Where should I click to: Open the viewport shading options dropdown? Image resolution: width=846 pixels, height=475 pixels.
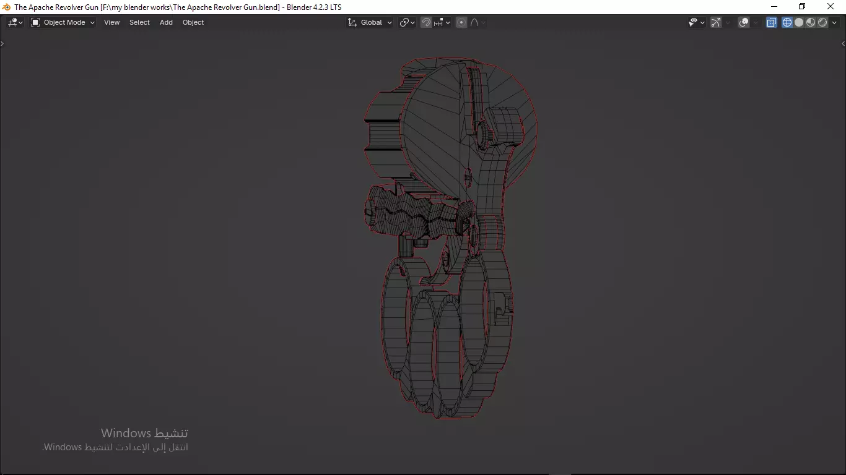click(834, 22)
